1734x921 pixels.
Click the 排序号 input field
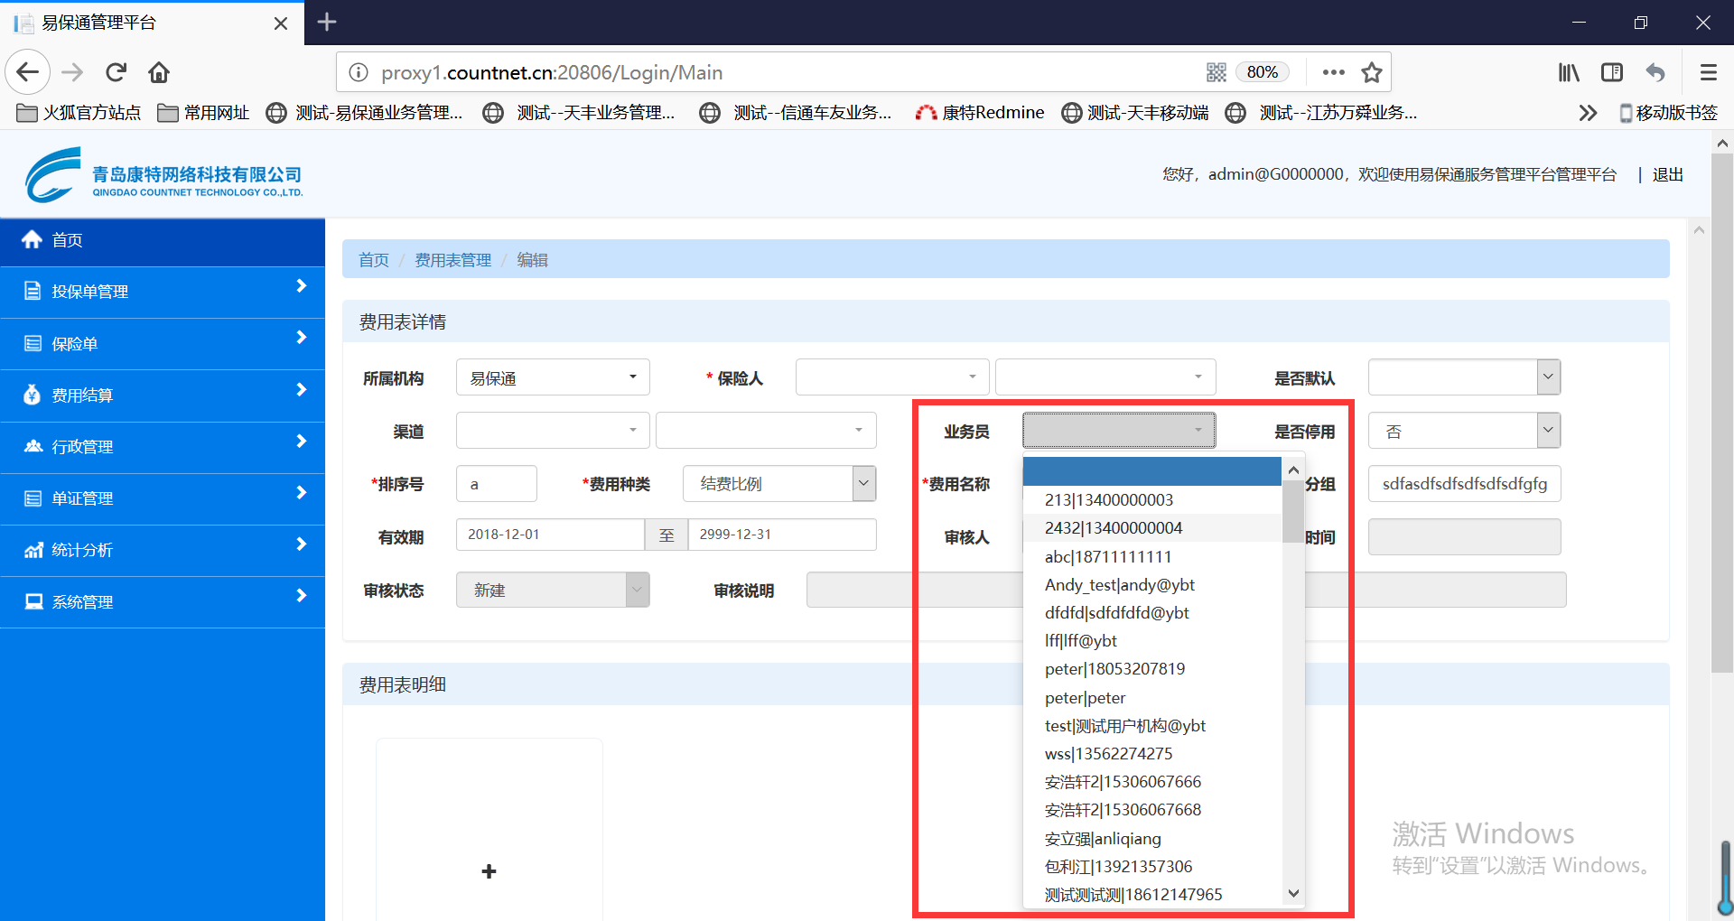tap(496, 484)
